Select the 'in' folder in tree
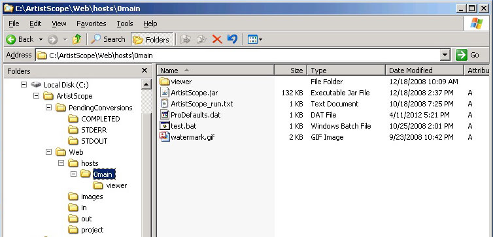The image size is (493, 237). (84, 208)
